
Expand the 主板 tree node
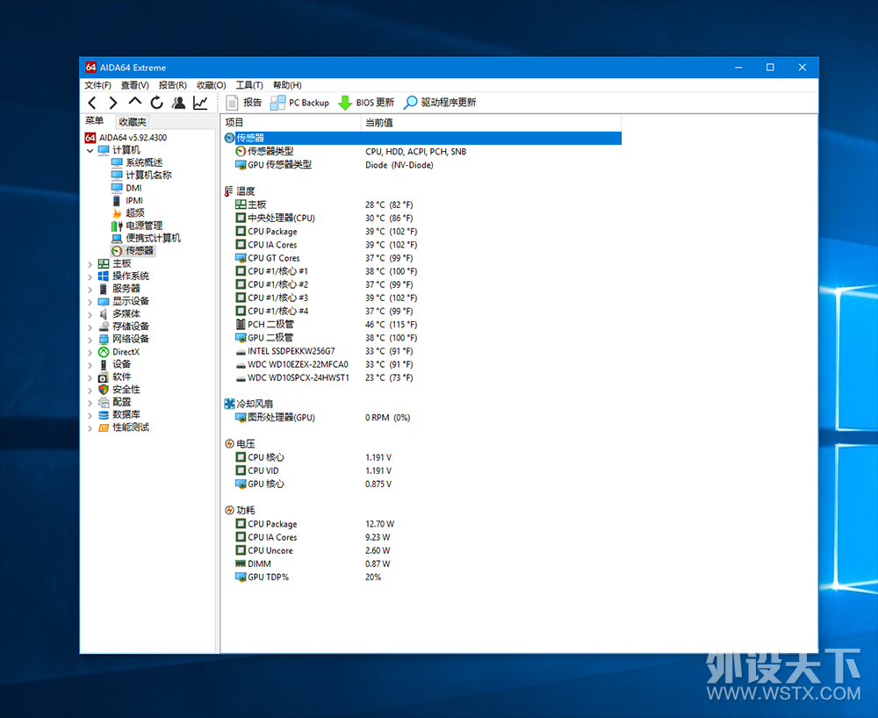pyautogui.click(x=90, y=264)
